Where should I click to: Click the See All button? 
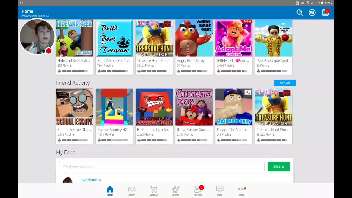(285, 83)
